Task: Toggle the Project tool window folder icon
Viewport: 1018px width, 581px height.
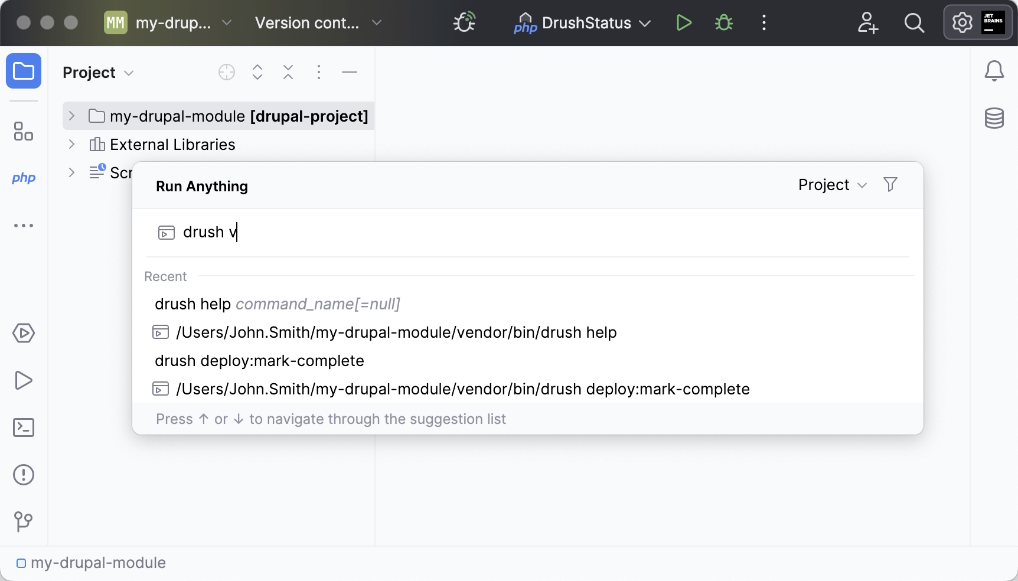Action: click(x=24, y=71)
